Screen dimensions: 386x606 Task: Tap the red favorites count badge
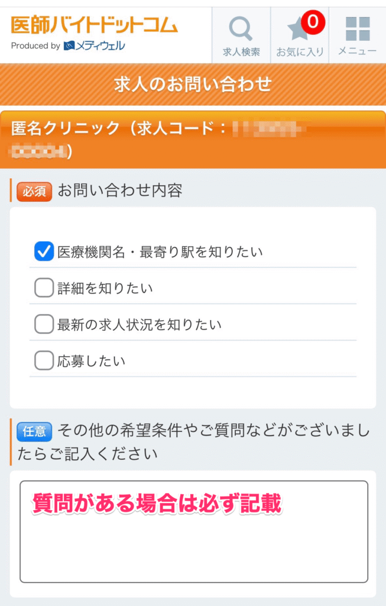click(313, 22)
